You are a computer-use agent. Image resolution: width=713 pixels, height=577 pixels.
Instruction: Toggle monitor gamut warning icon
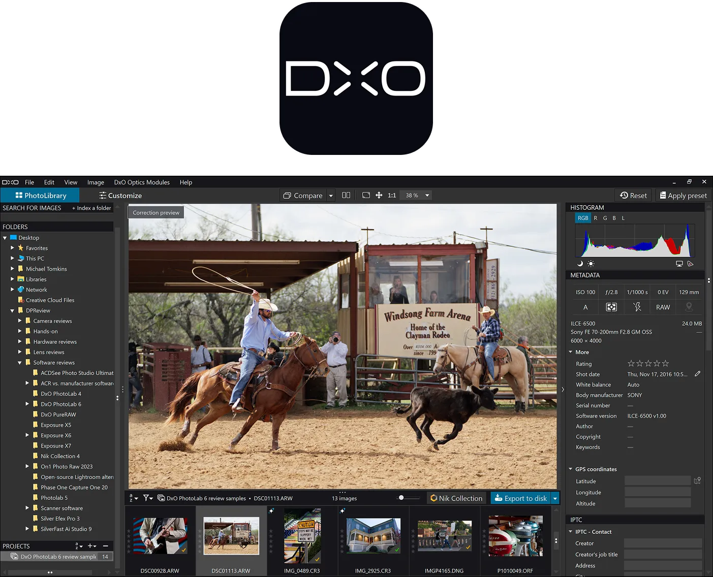coord(679,264)
